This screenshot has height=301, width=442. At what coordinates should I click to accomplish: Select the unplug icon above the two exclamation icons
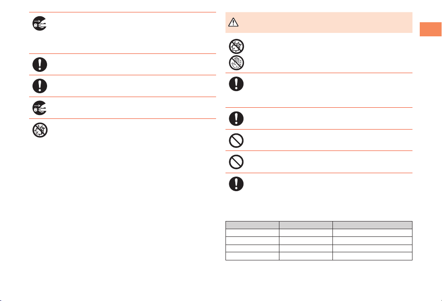39,24
